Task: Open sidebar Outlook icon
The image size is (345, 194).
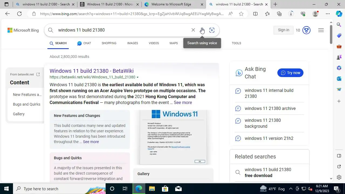Action: (339, 79)
